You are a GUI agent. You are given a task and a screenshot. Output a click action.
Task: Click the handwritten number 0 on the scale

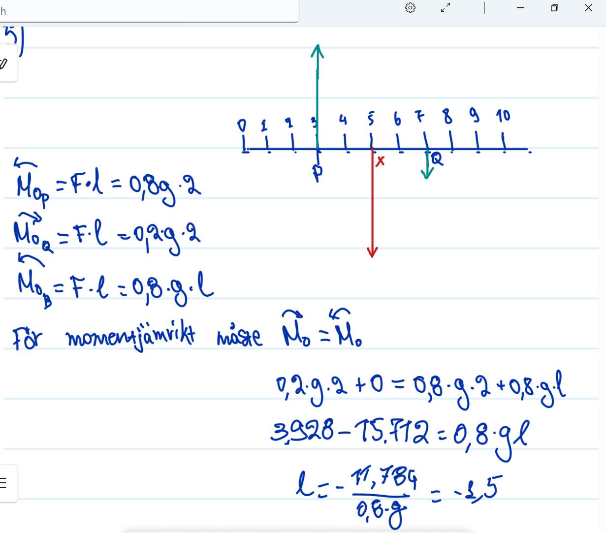point(242,126)
